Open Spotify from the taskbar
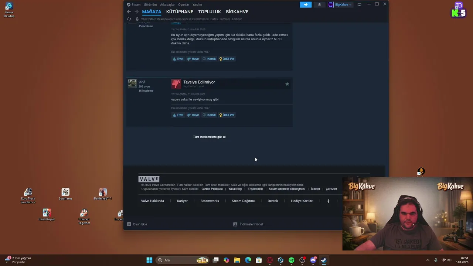Screen dimensions: 473x266 click(291, 260)
